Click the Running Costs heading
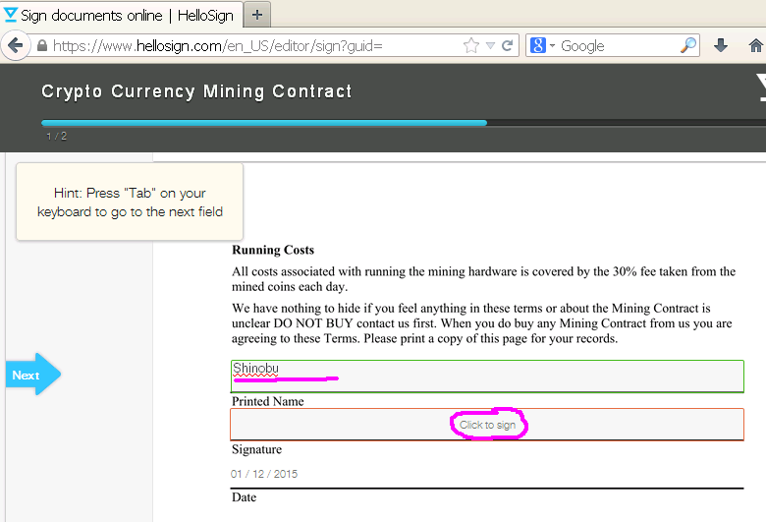 (273, 250)
